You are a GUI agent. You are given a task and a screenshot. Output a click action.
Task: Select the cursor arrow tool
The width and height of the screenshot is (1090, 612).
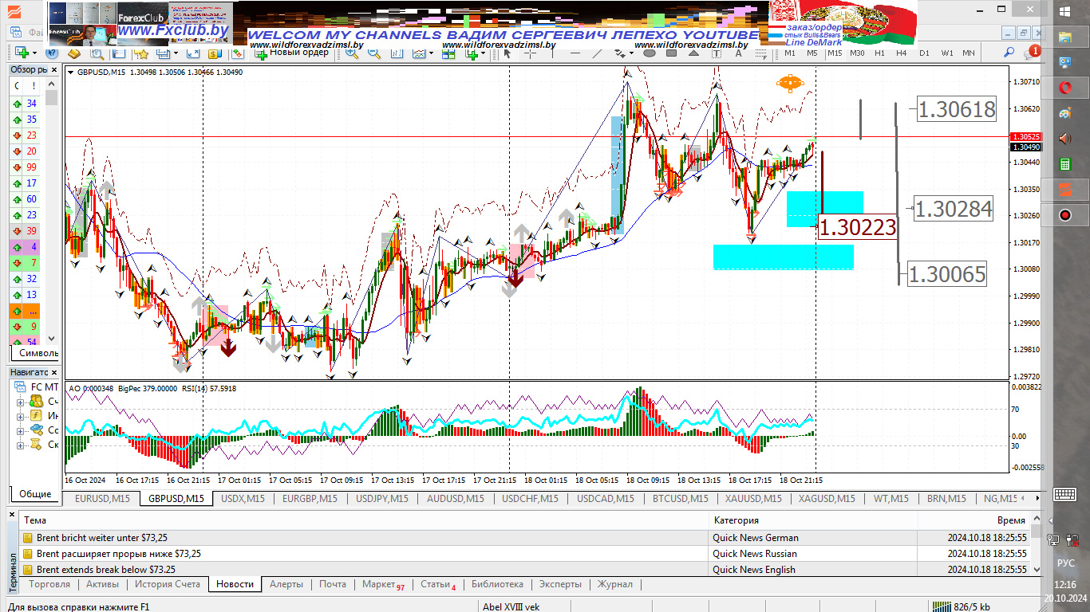click(x=507, y=53)
